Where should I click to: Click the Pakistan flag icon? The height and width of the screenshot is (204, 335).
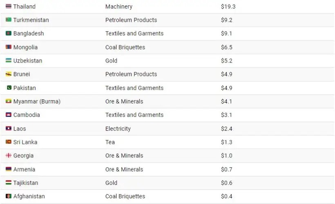(x=9, y=87)
